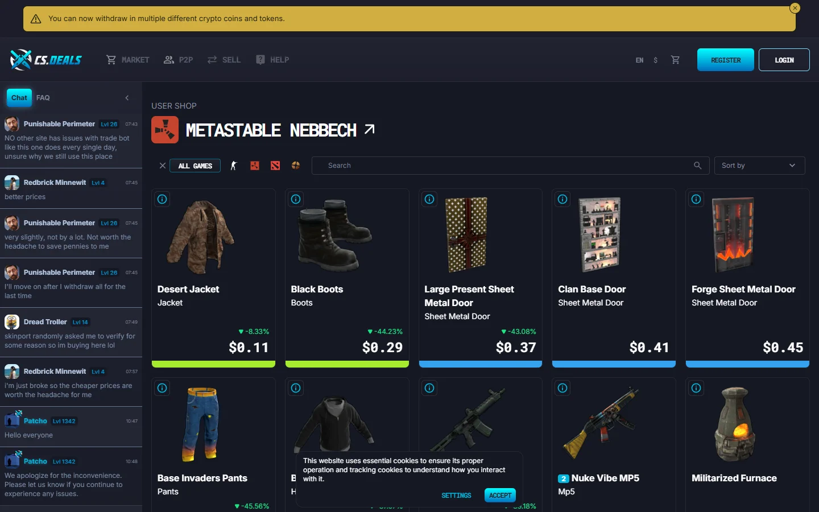The height and width of the screenshot is (512, 819).
Task: Open the Sort by dropdown
Action: point(759,166)
